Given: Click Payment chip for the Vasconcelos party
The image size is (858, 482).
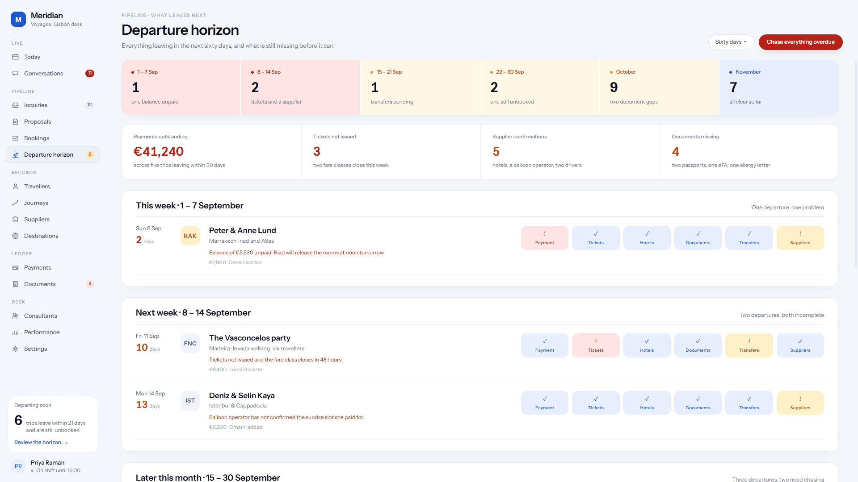Looking at the screenshot, I should coord(545,345).
